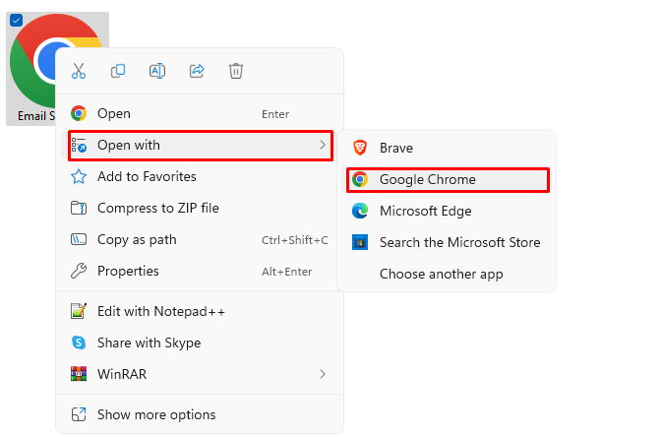Select Compress to ZIP file
The height and width of the screenshot is (437, 660).
pos(200,208)
